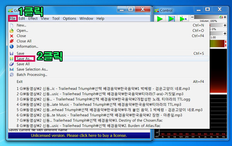
Task: Select the Close All menu entry
Action: [109, 41]
